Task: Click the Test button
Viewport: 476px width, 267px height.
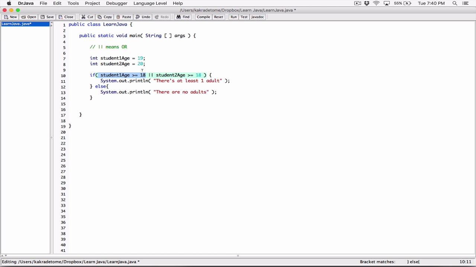Action: click(x=244, y=17)
